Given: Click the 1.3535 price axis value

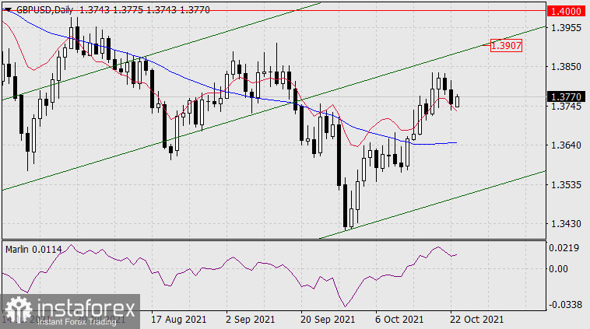Looking at the screenshot, I should (x=566, y=184).
